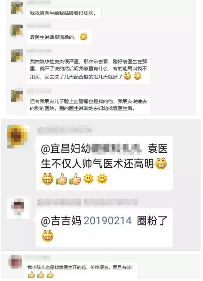The height and width of the screenshot is (281, 203).
Task: Tap the avatar beside 我找袁医生 message
Action: (x=17, y=7)
